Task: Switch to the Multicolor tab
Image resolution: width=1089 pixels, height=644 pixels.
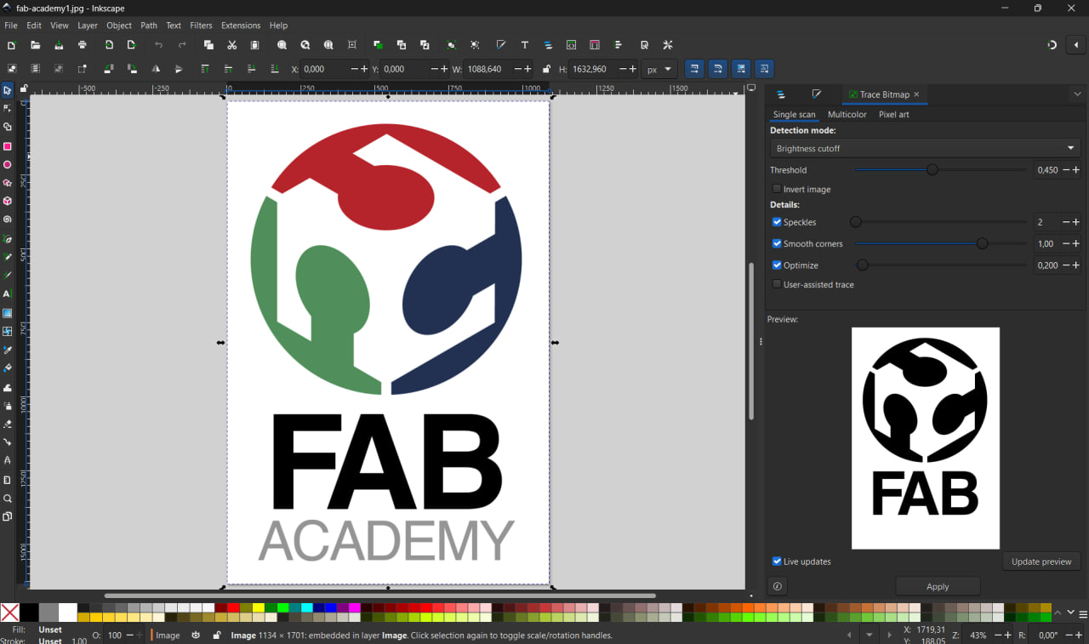Action: pos(847,114)
